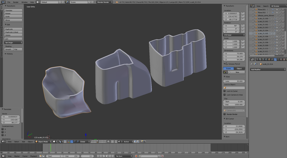
Task: Click the screen layout browse icon
Action: coord(38,2)
